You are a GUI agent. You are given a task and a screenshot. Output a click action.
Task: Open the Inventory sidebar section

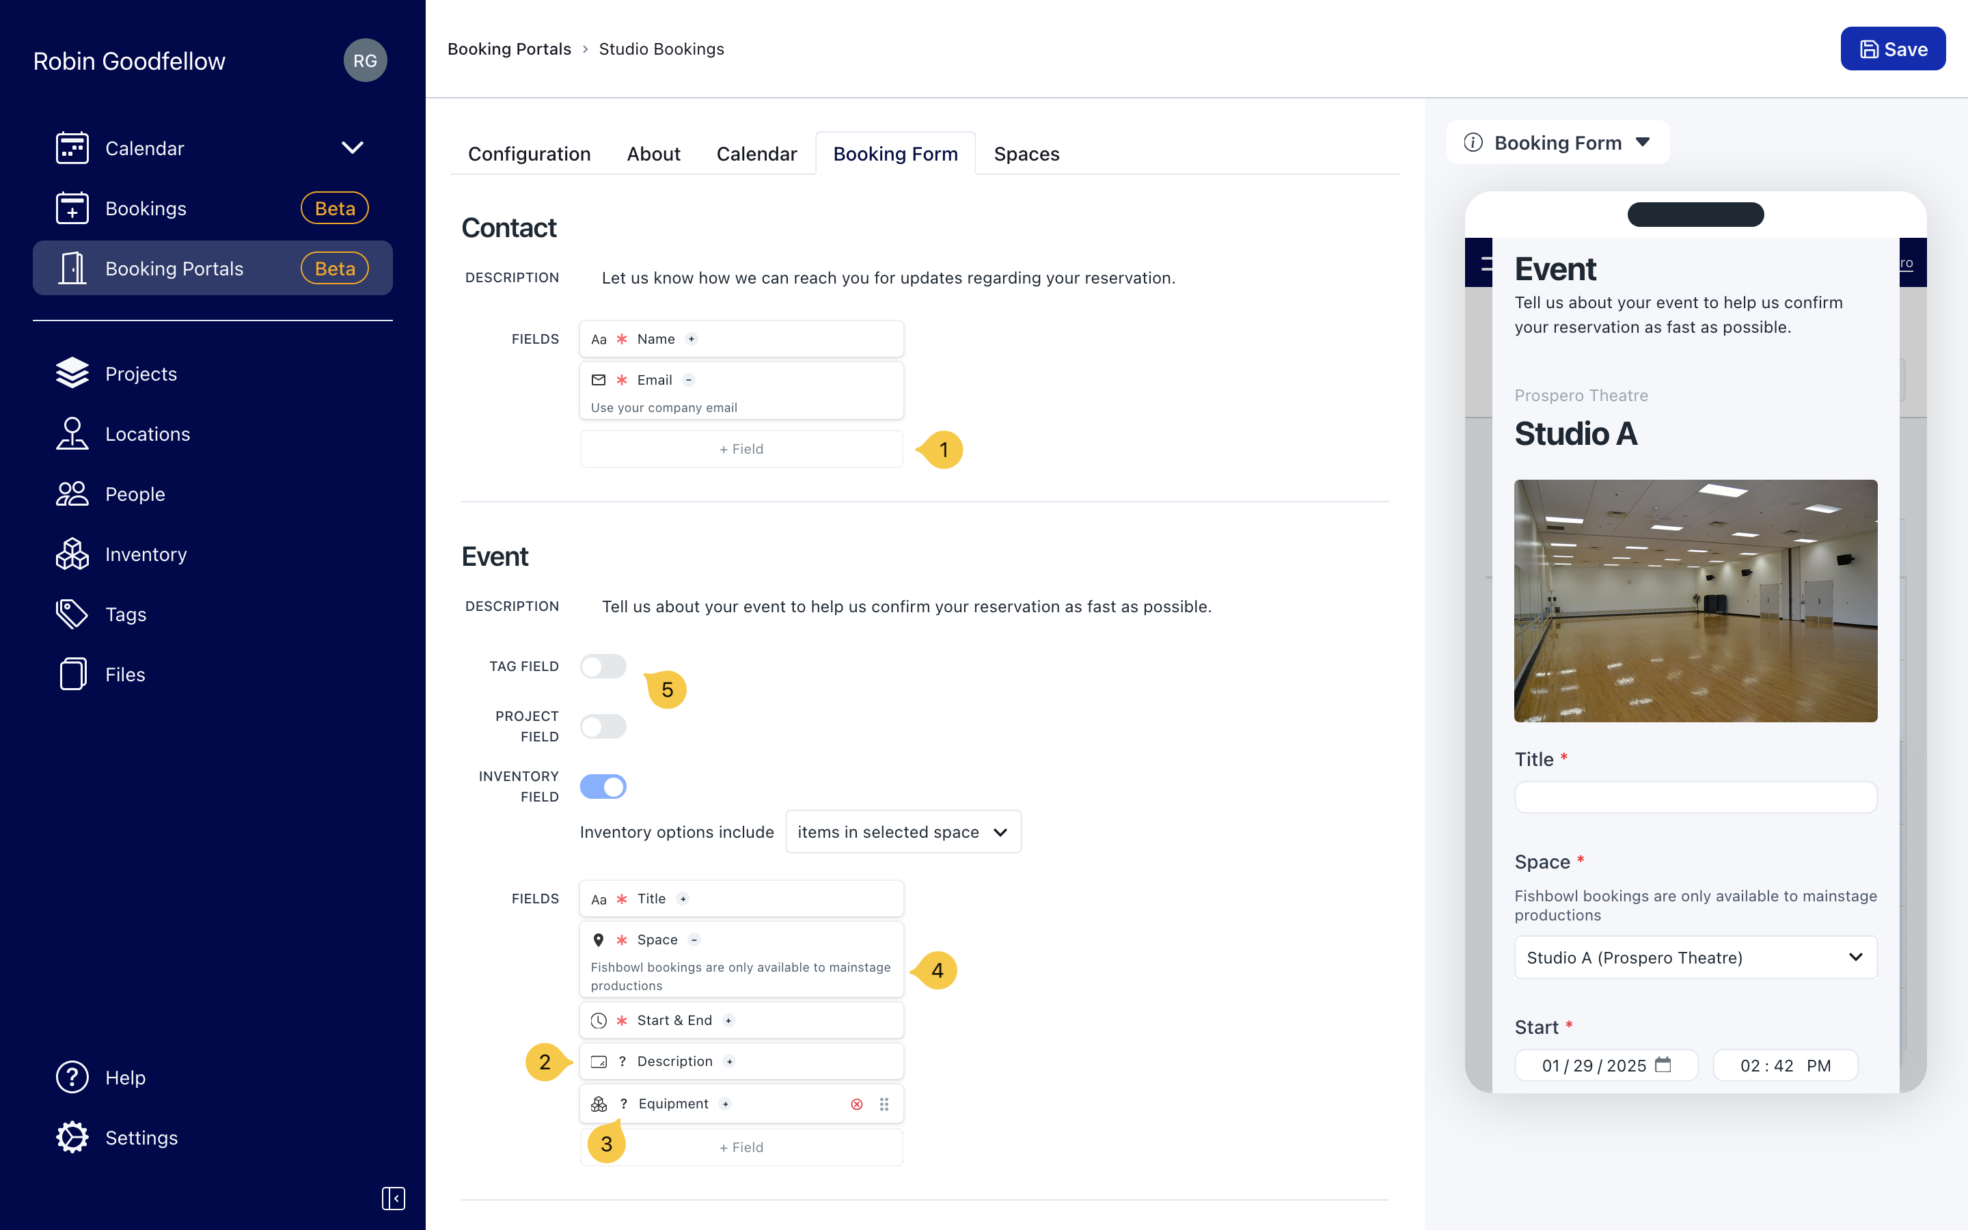[x=145, y=554]
